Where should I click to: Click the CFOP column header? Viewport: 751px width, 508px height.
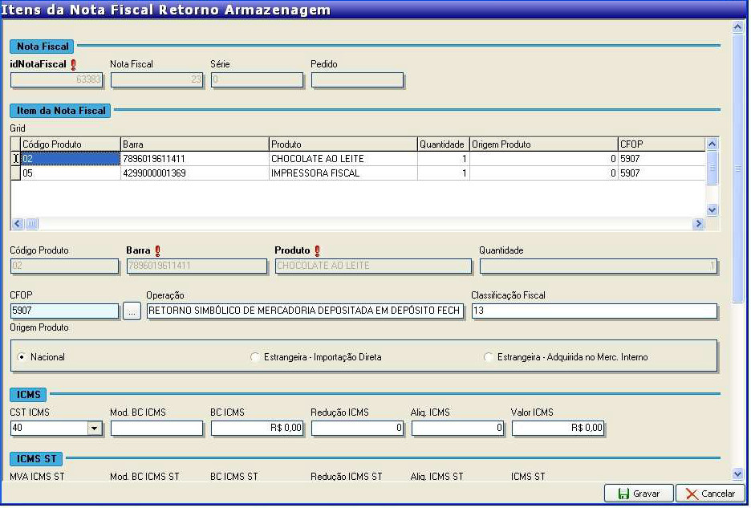tap(661, 144)
